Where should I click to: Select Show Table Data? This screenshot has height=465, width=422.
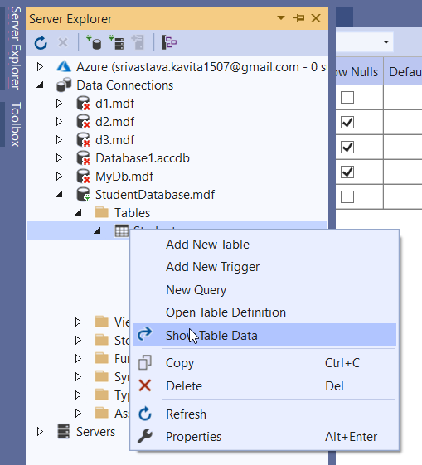[264, 335]
